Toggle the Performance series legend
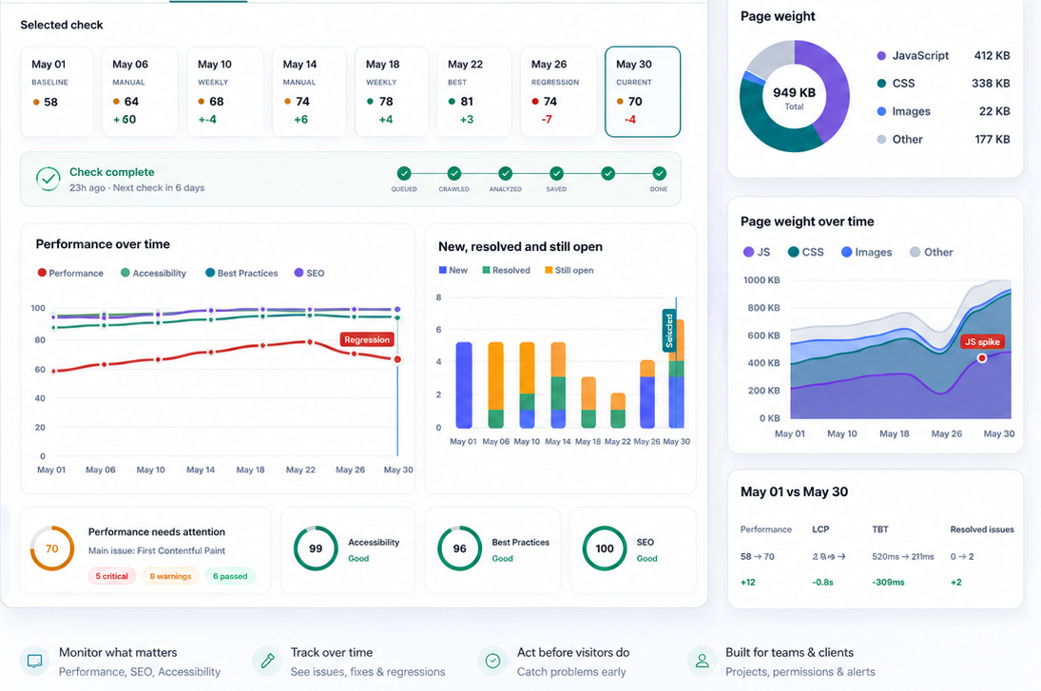The image size is (1041, 691). pyautogui.click(x=70, y=273)
